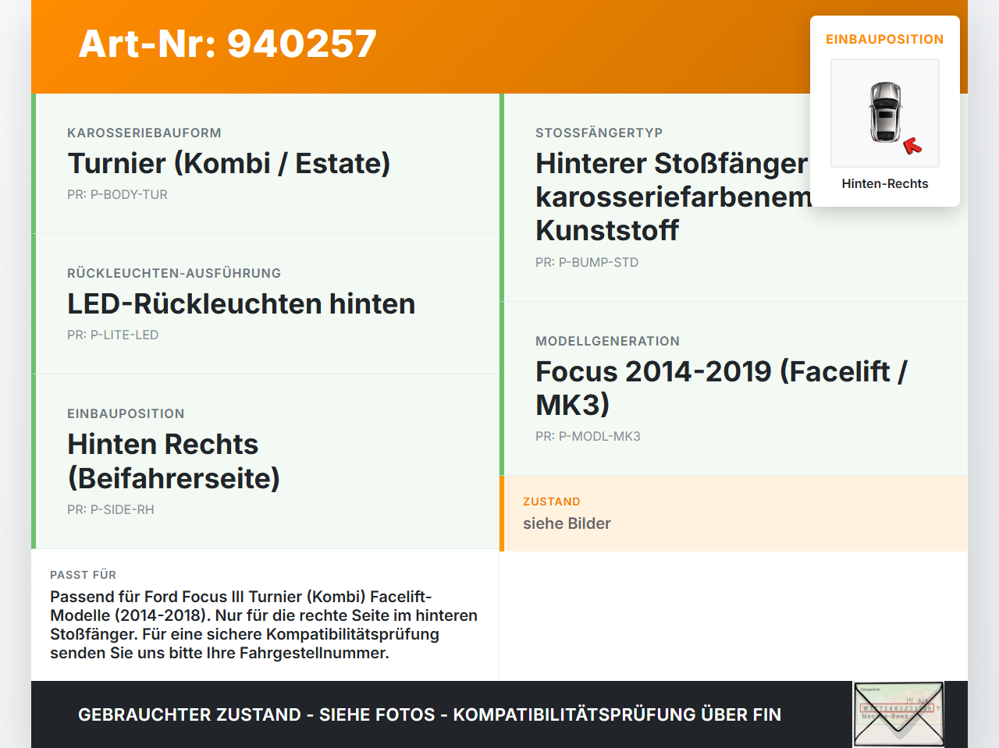Click the vehicle registration document image

(x=898, y=714)
